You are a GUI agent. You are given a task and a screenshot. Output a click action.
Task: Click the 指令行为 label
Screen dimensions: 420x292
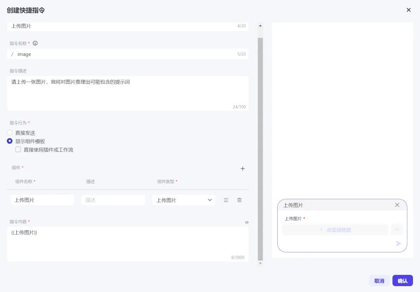[x=18, y=123]
